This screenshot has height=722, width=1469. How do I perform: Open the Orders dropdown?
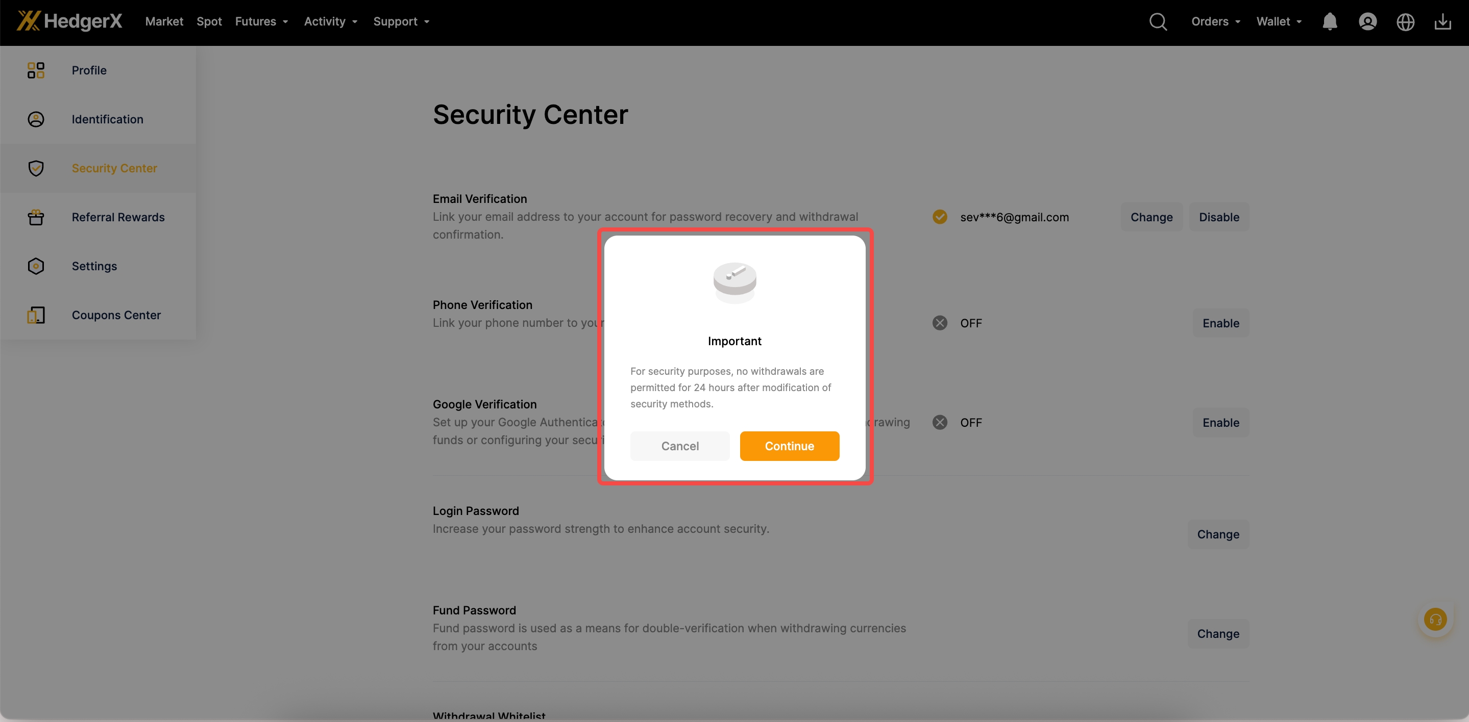[1215, 21]
